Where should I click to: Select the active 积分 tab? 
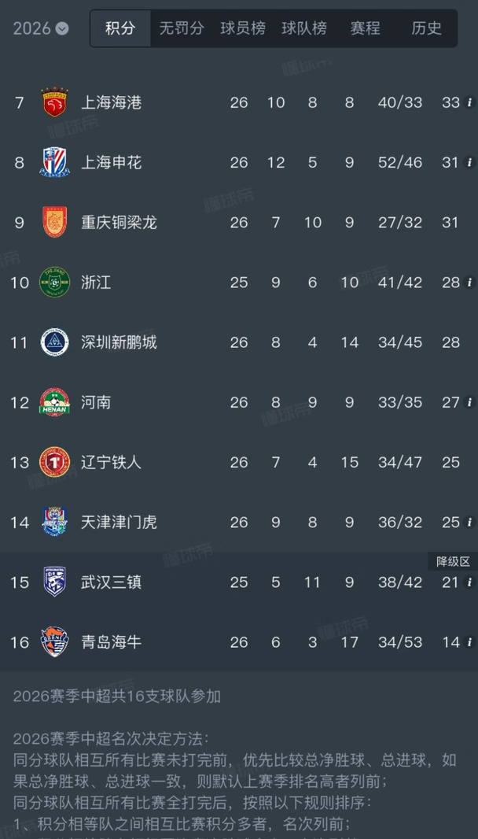coord(120,28)
